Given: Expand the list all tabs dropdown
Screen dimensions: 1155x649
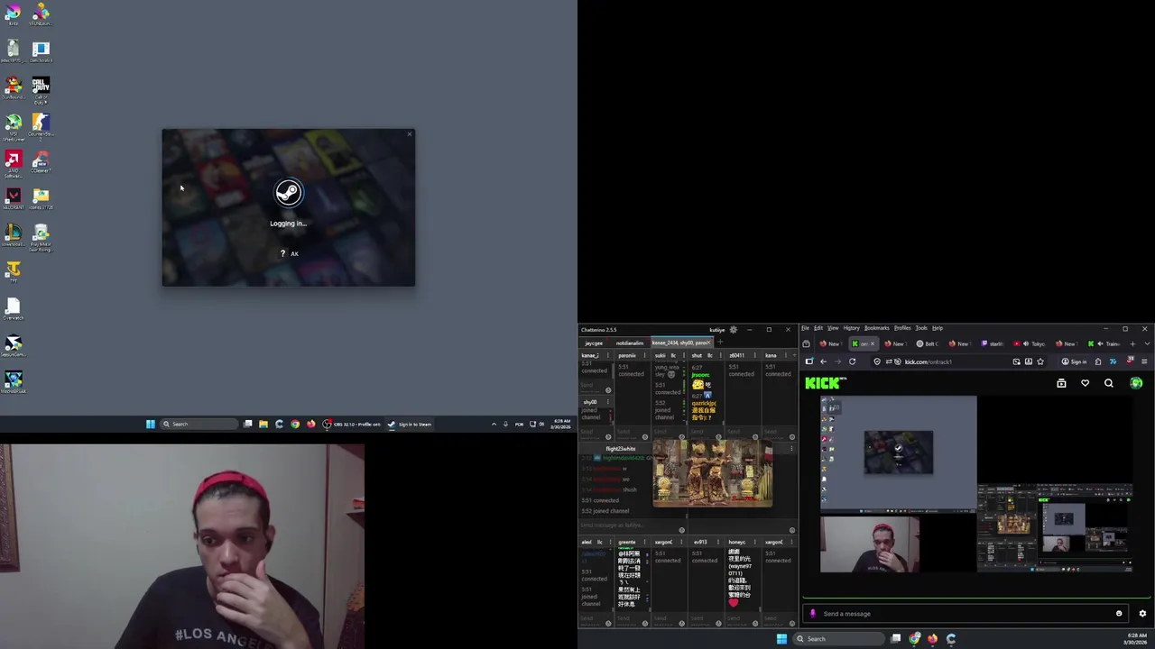Looking at the screenshot, I should pyautogui.click(x=1145, y=343).
